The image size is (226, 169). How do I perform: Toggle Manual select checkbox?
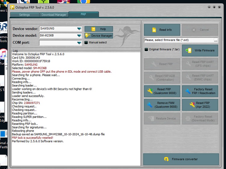pyautogui.click(x=86, y=42)
